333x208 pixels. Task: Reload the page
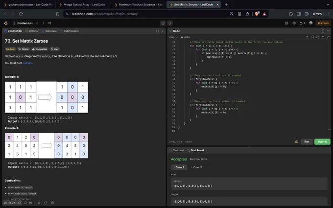click(21, 14)
